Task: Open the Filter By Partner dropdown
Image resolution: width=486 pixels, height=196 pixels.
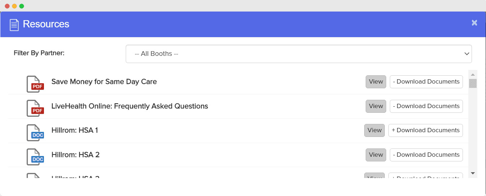Action: coord(298,54)
